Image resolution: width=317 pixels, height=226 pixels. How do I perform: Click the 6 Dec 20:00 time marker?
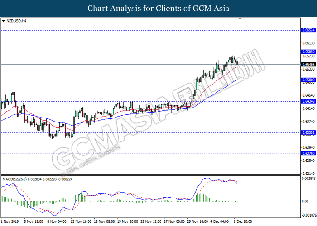pos(243,221)
